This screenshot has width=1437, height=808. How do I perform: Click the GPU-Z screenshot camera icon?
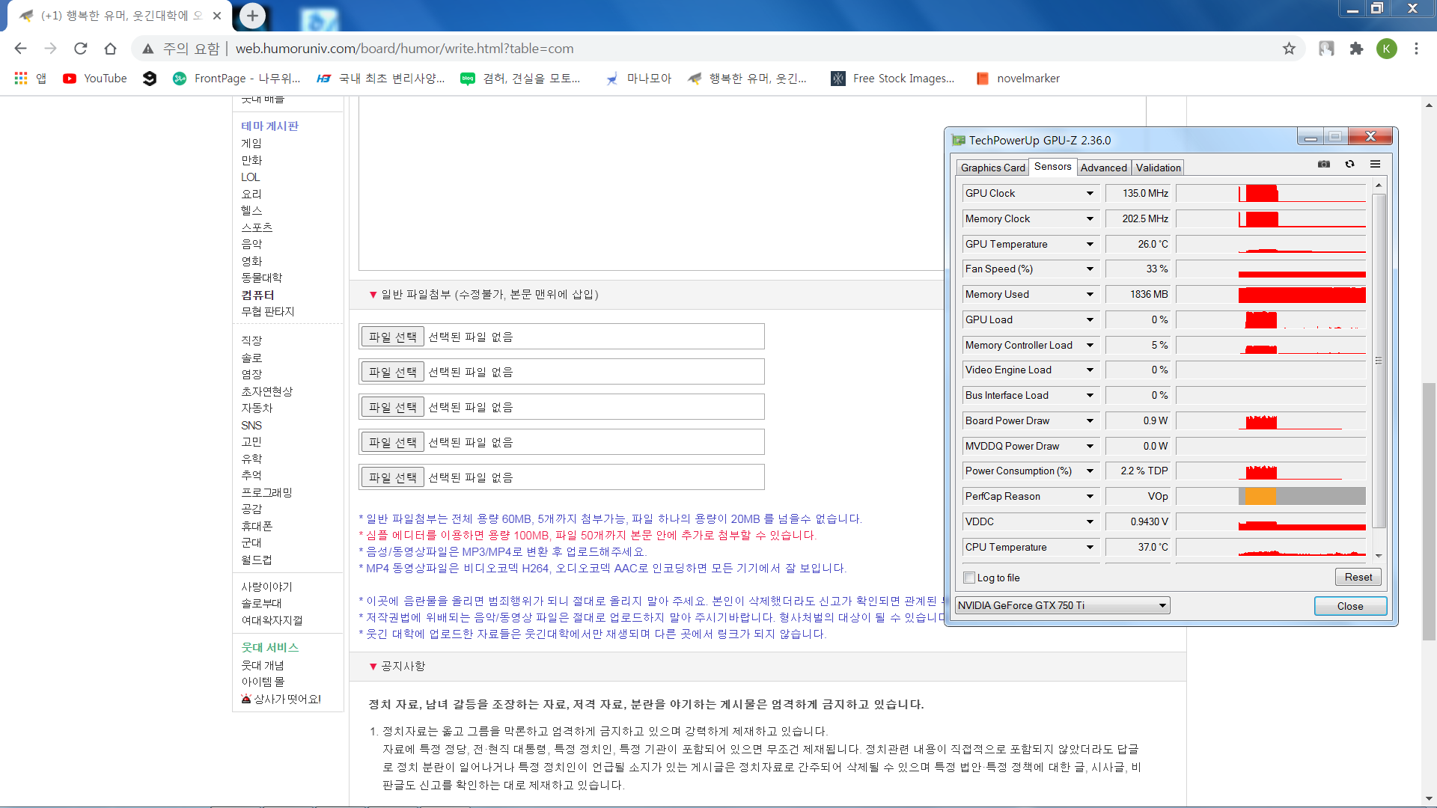click(1324, 164)
